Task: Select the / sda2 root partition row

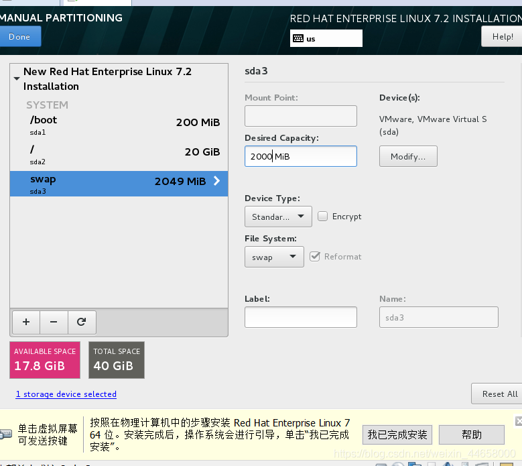Action: (x=119, y=155)
